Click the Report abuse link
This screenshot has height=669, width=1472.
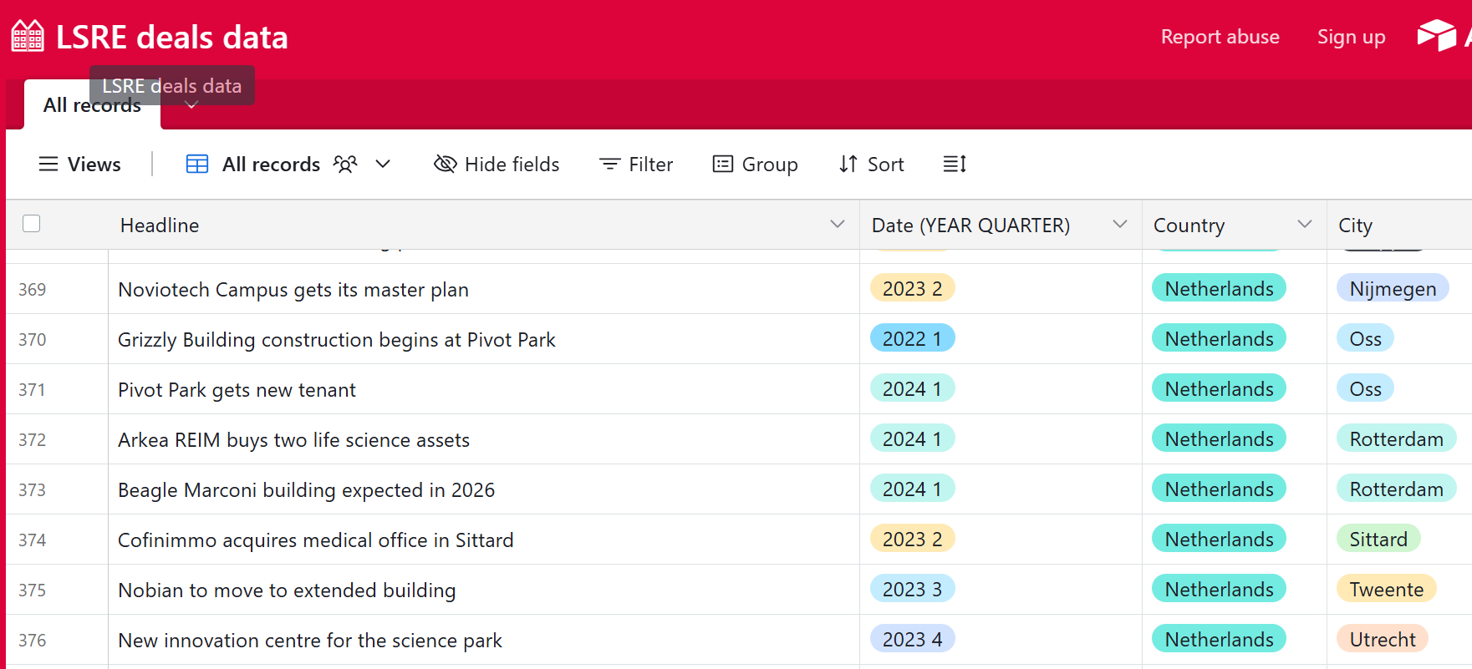coord(1220,37)
